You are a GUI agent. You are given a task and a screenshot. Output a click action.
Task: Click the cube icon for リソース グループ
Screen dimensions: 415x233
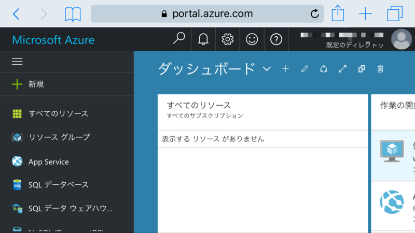click(17, 137)
